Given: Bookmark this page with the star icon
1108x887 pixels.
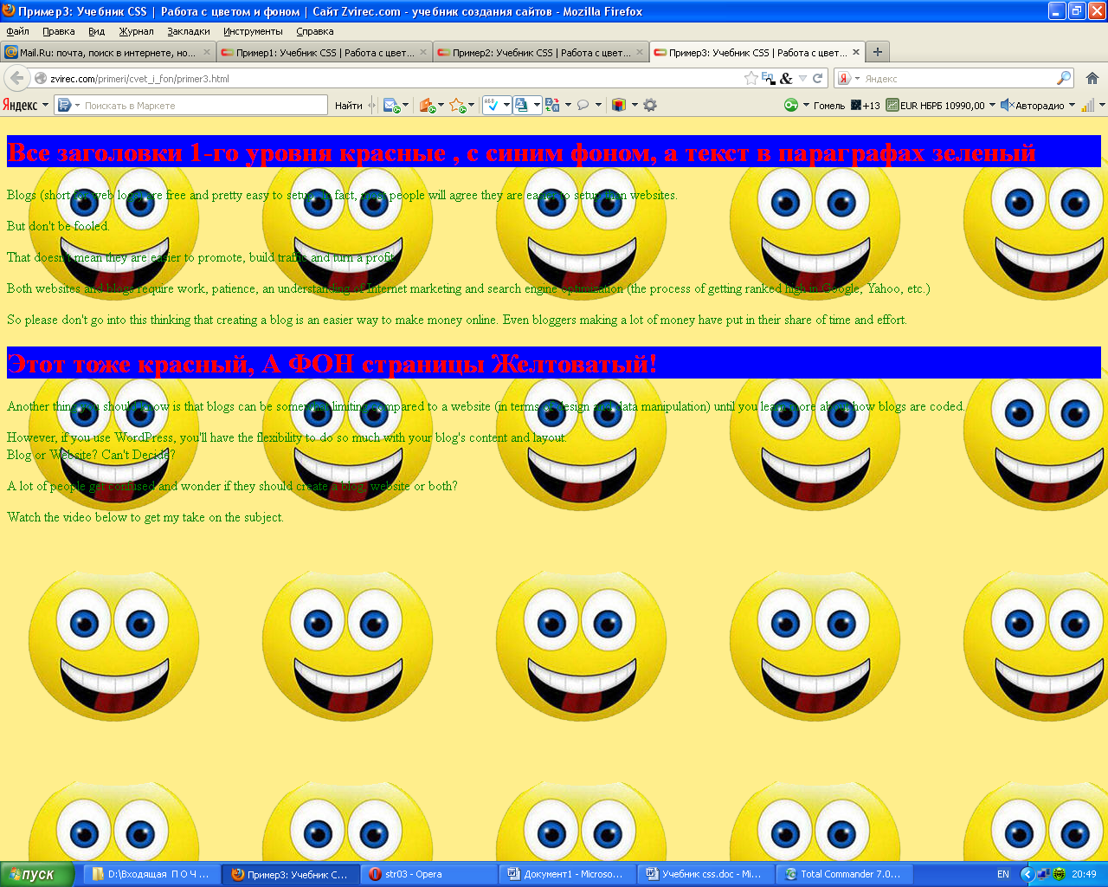Looking at the screenshot, I should [x=750, y=78].
